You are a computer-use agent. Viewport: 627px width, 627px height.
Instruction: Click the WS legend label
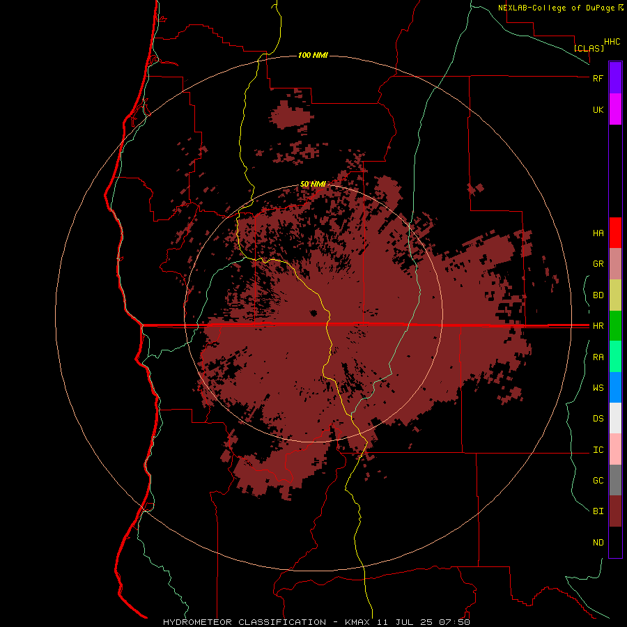(598, 388)
